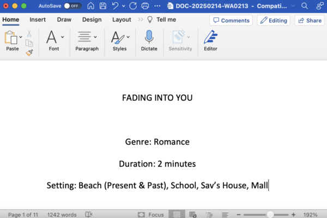Click the Redo circular arrow icon
This screenshot has height=218, width=327.
133,6
